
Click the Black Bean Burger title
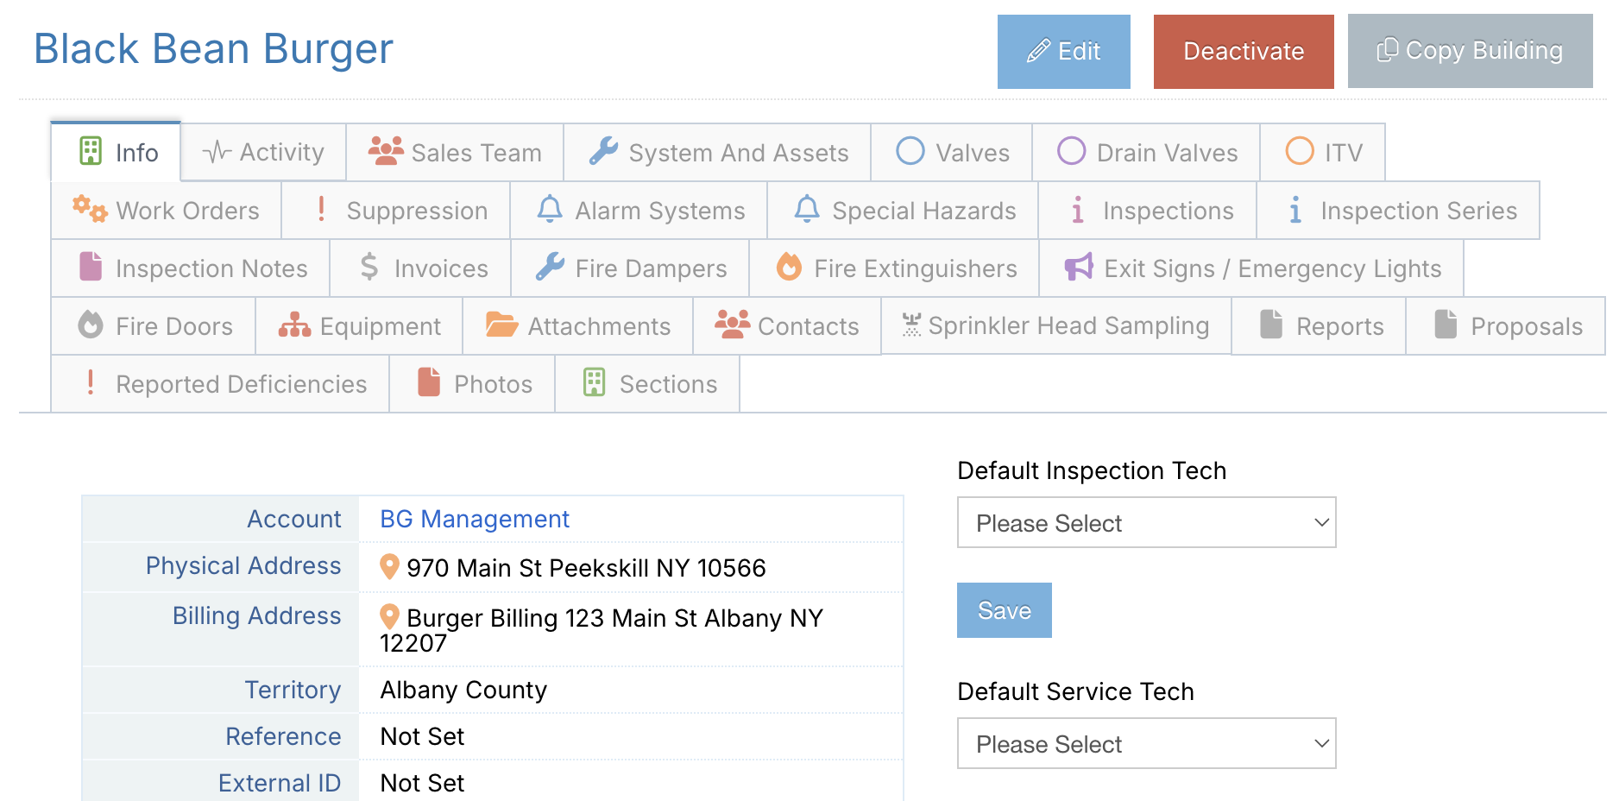[213, 48]
